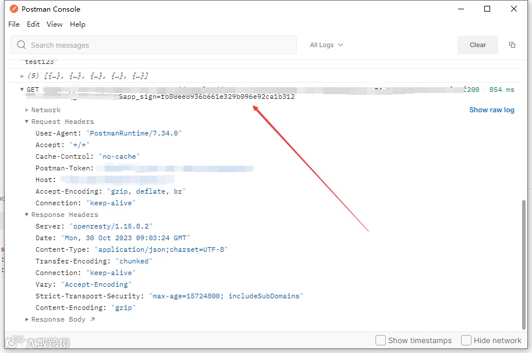Focus the Search messages field
Image resolution: width=532 pixels, height=353 pixels.
(154, 45)
